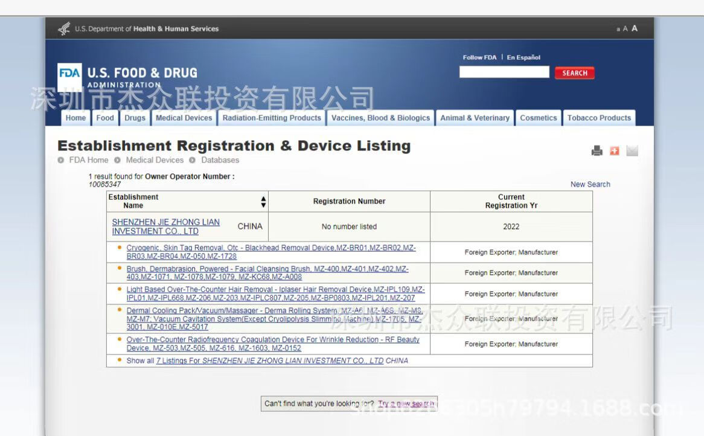
Task: Open SHENZHEN JIE ZHONG LIAN INVESTMENT link
Action: [x=165, y=226]
